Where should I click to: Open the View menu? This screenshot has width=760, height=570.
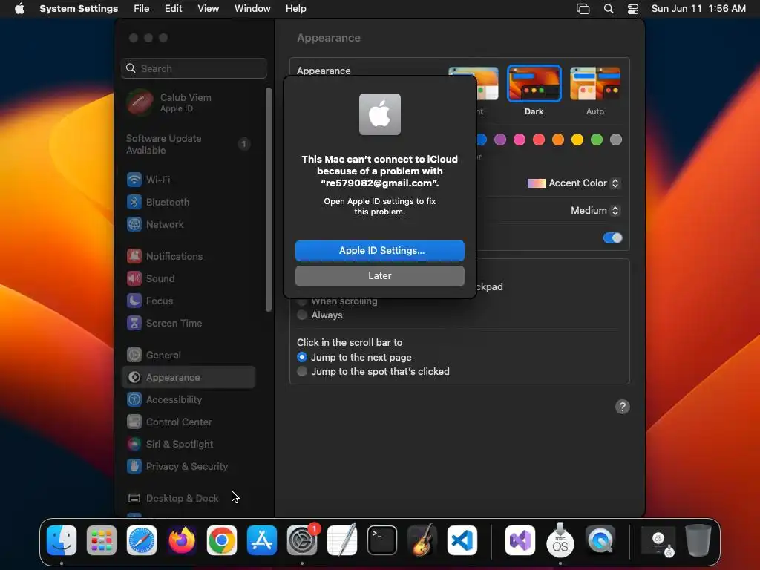(x=208, y=9)
